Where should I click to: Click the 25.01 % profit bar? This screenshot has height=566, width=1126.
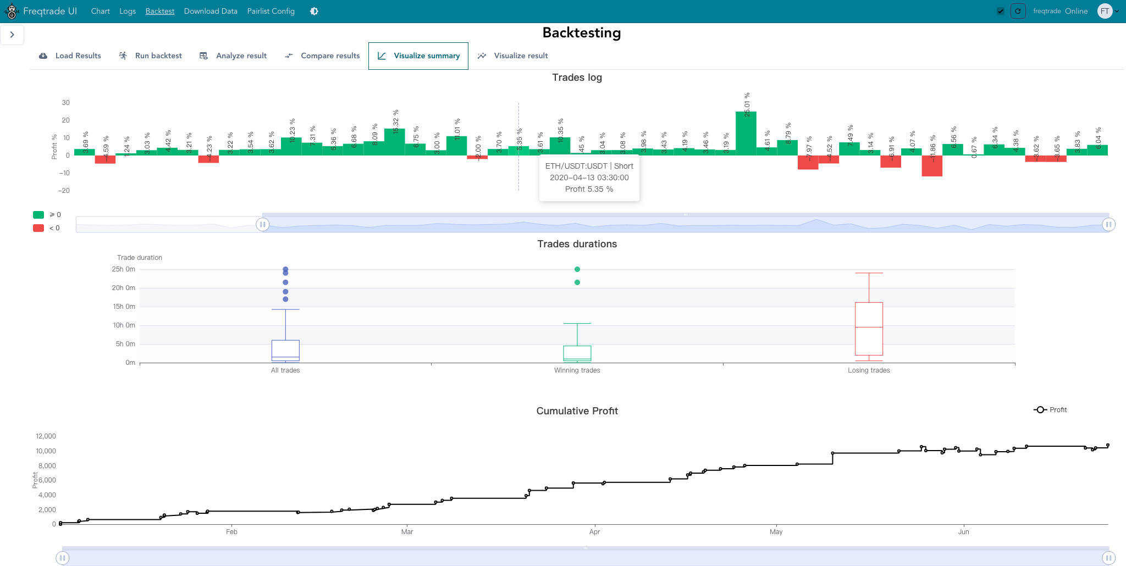(746, 134)
